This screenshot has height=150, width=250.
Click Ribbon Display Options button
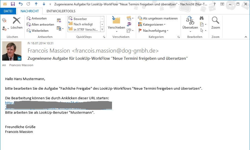pos(222,4)
